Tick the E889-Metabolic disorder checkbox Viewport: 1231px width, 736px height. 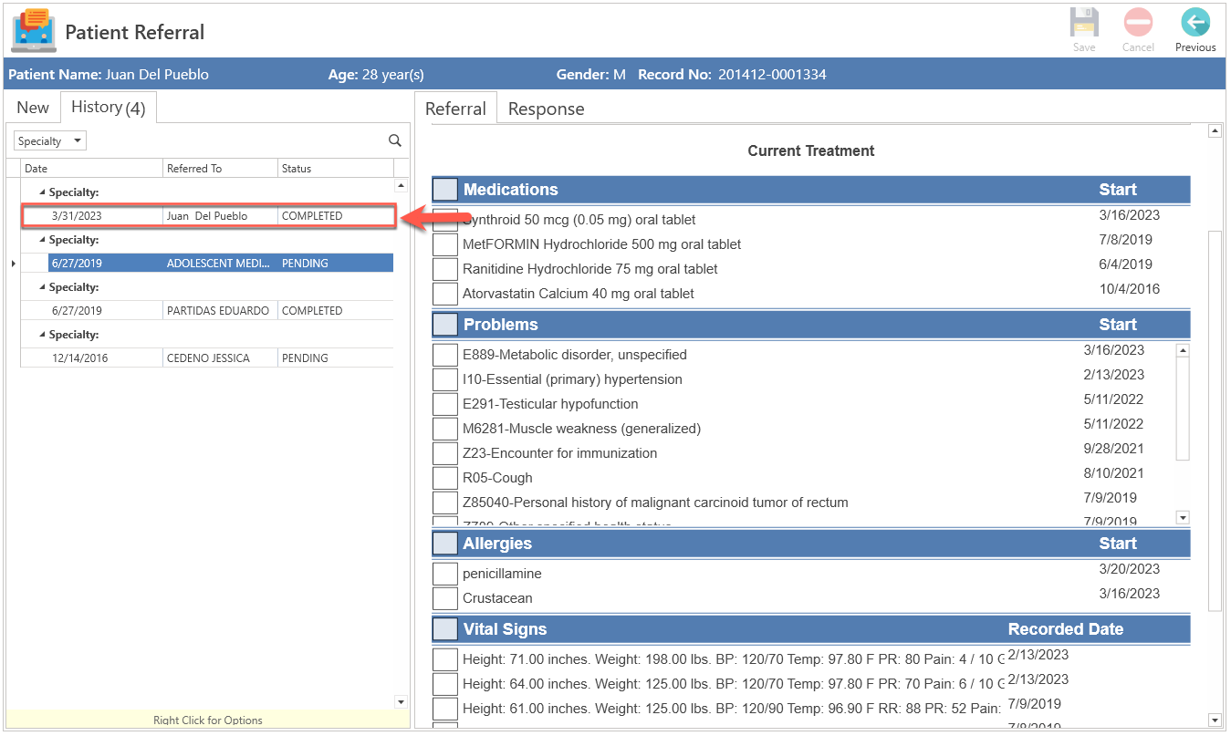444,355
